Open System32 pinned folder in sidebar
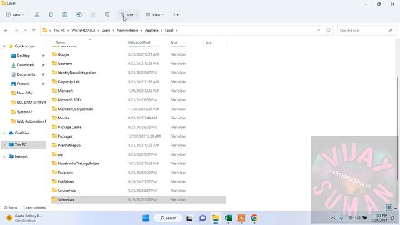This screenshot has width=400, height=225. pyautogui.click(x=24, y=112)
